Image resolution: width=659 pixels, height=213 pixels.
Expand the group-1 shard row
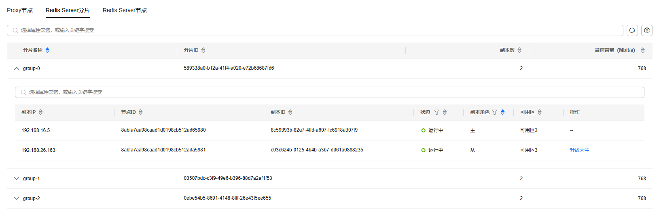coord(17,179)
